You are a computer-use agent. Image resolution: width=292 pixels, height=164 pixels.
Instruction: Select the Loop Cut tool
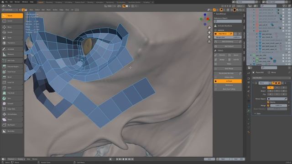[12, 82]
